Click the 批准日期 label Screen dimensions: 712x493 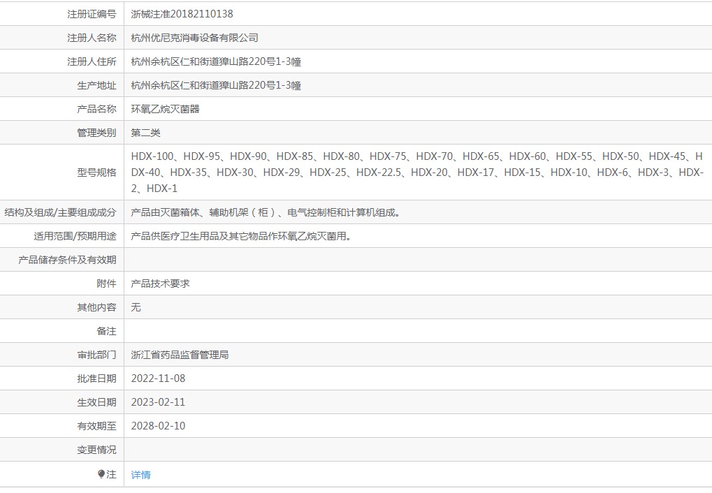(x=96, y=378)
